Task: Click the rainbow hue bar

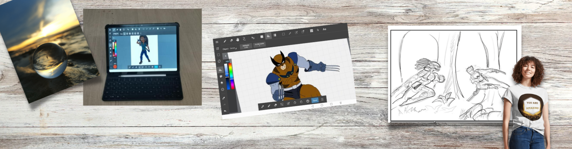Action: (231, 76)
